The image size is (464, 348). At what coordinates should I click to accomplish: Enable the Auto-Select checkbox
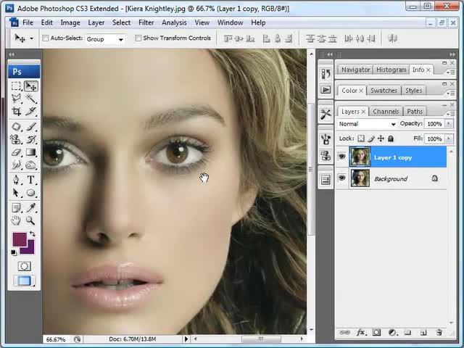coord(46,38)
